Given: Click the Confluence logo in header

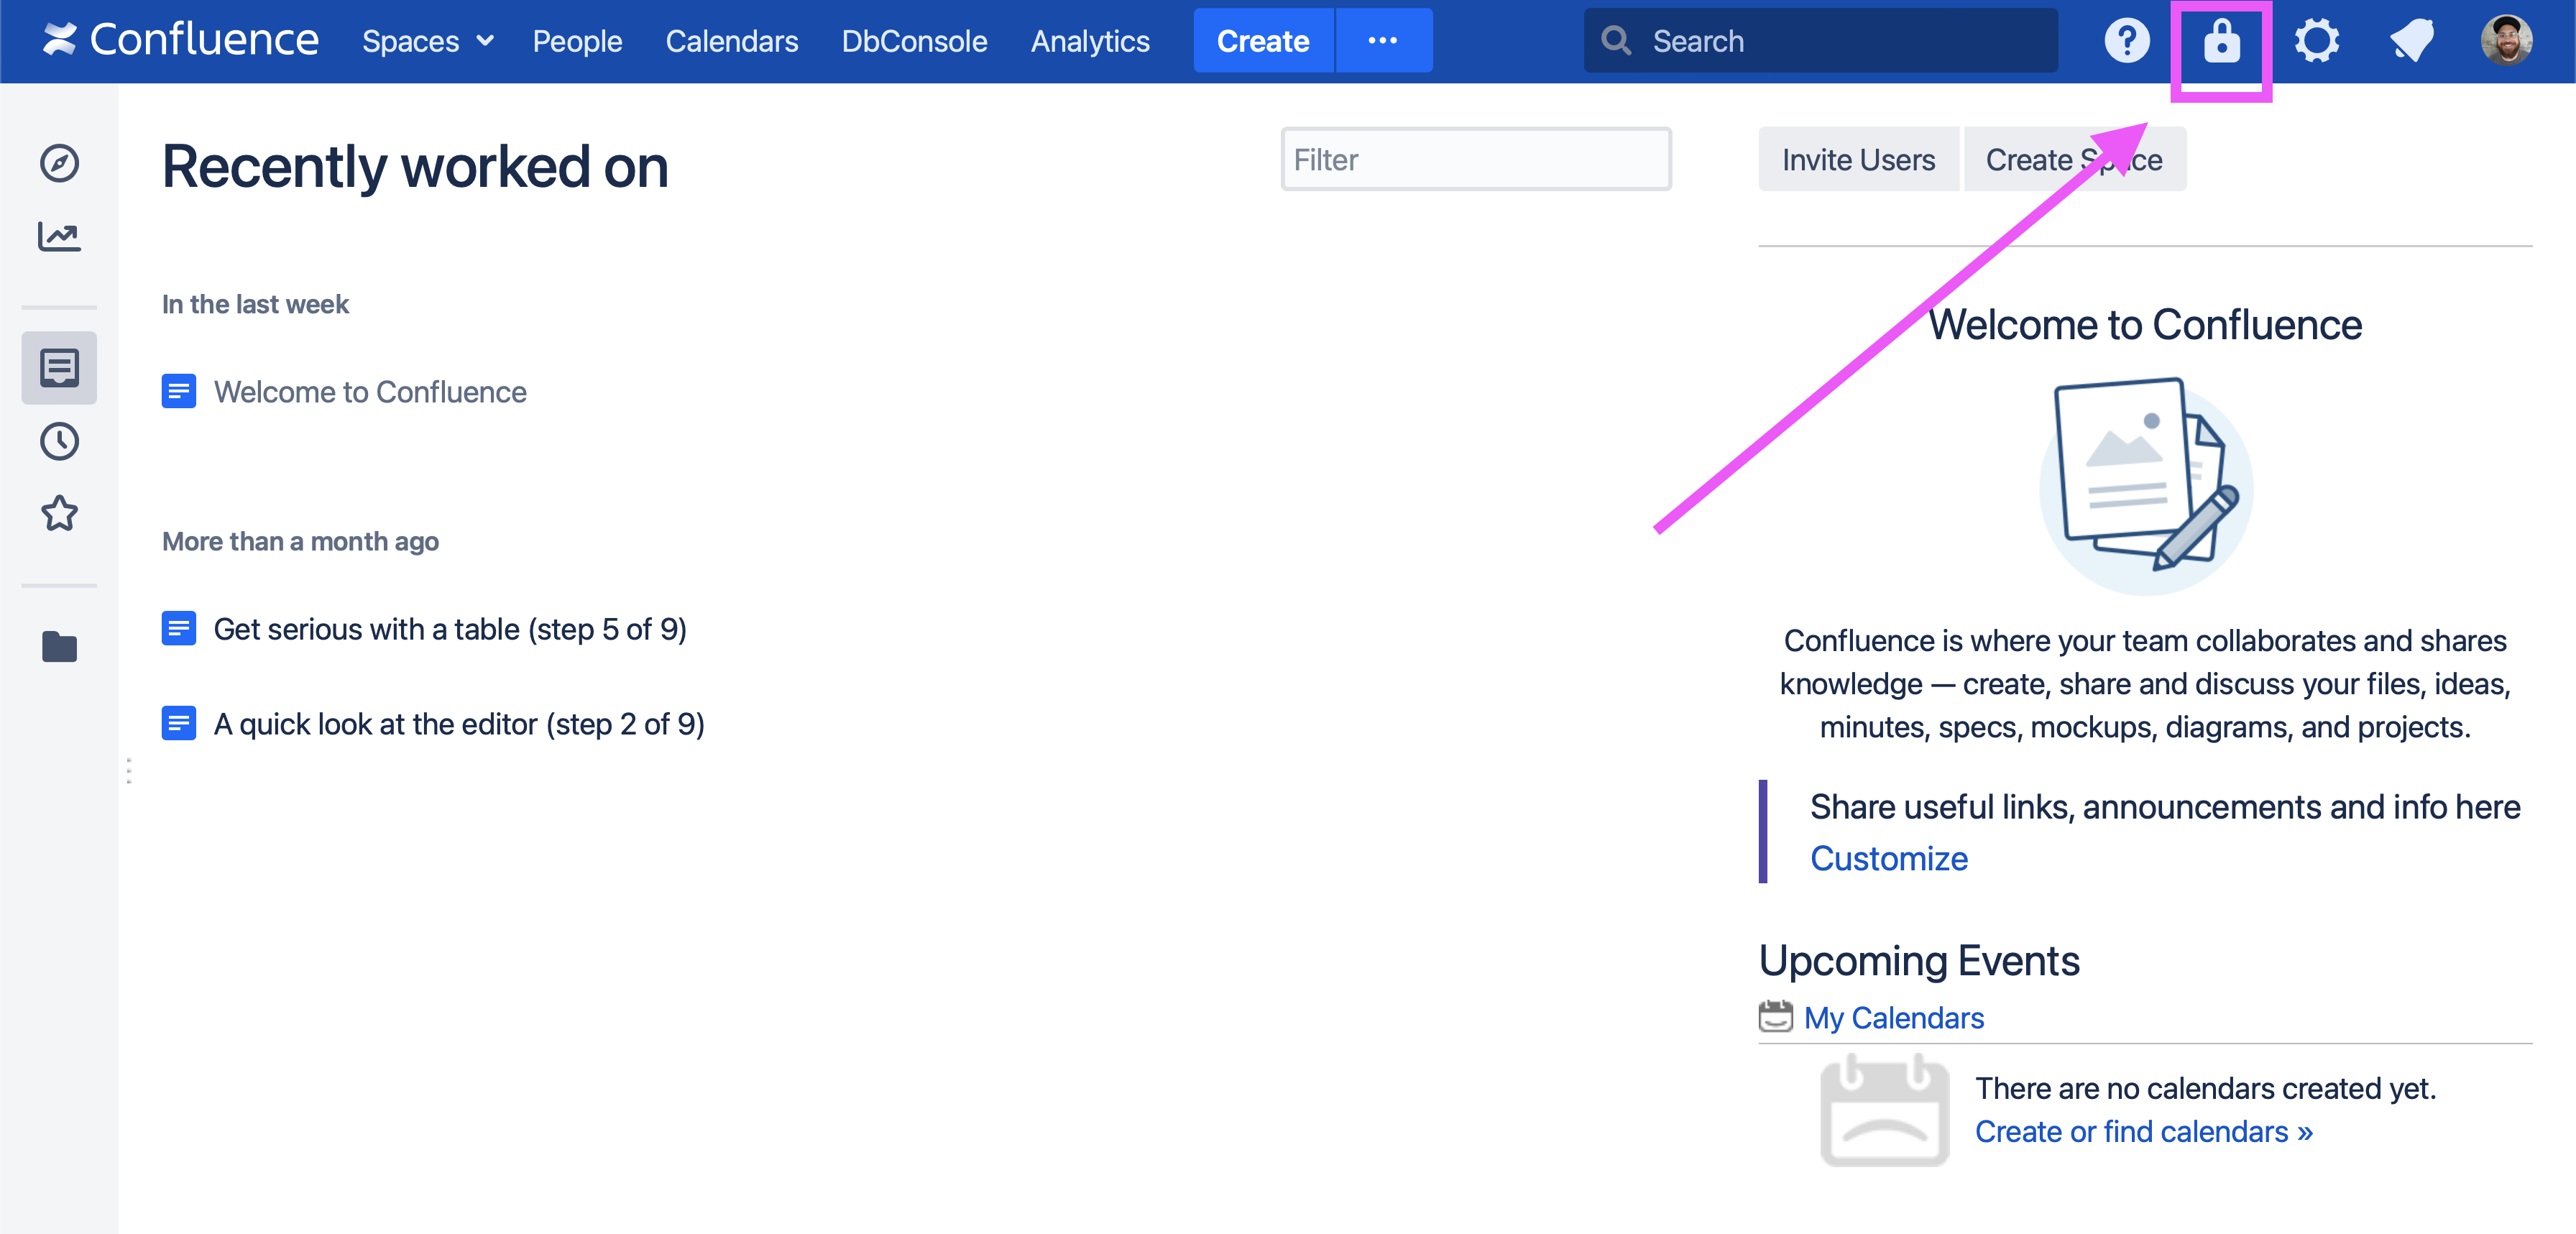Looking at the screenshot, I should coord(180,40).
